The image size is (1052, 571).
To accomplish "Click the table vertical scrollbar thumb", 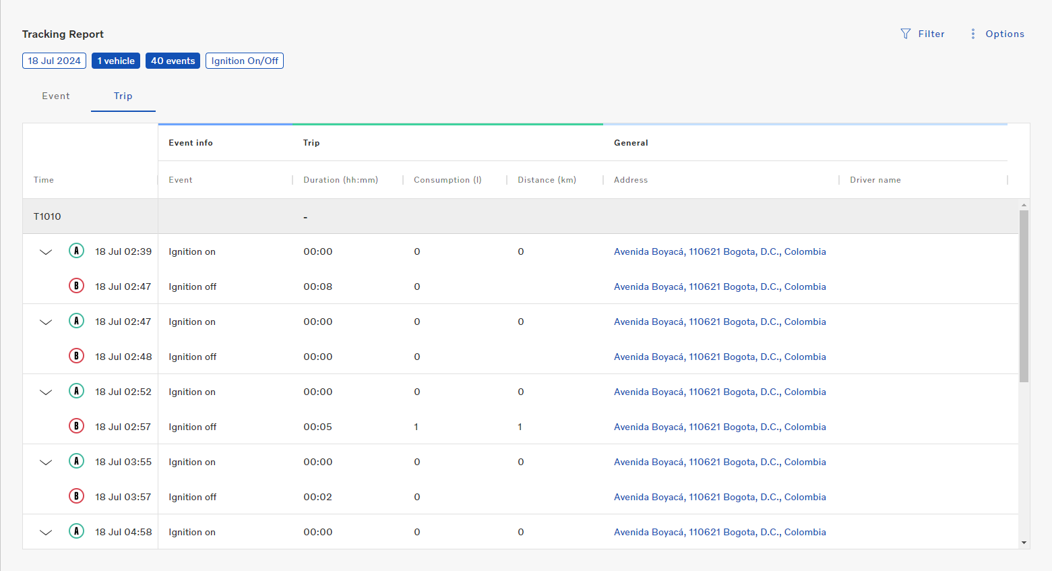I will [1024, 297].
